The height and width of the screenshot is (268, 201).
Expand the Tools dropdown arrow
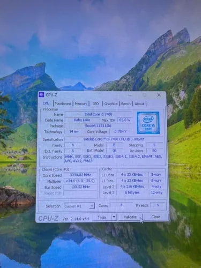(x=114, y=217)
